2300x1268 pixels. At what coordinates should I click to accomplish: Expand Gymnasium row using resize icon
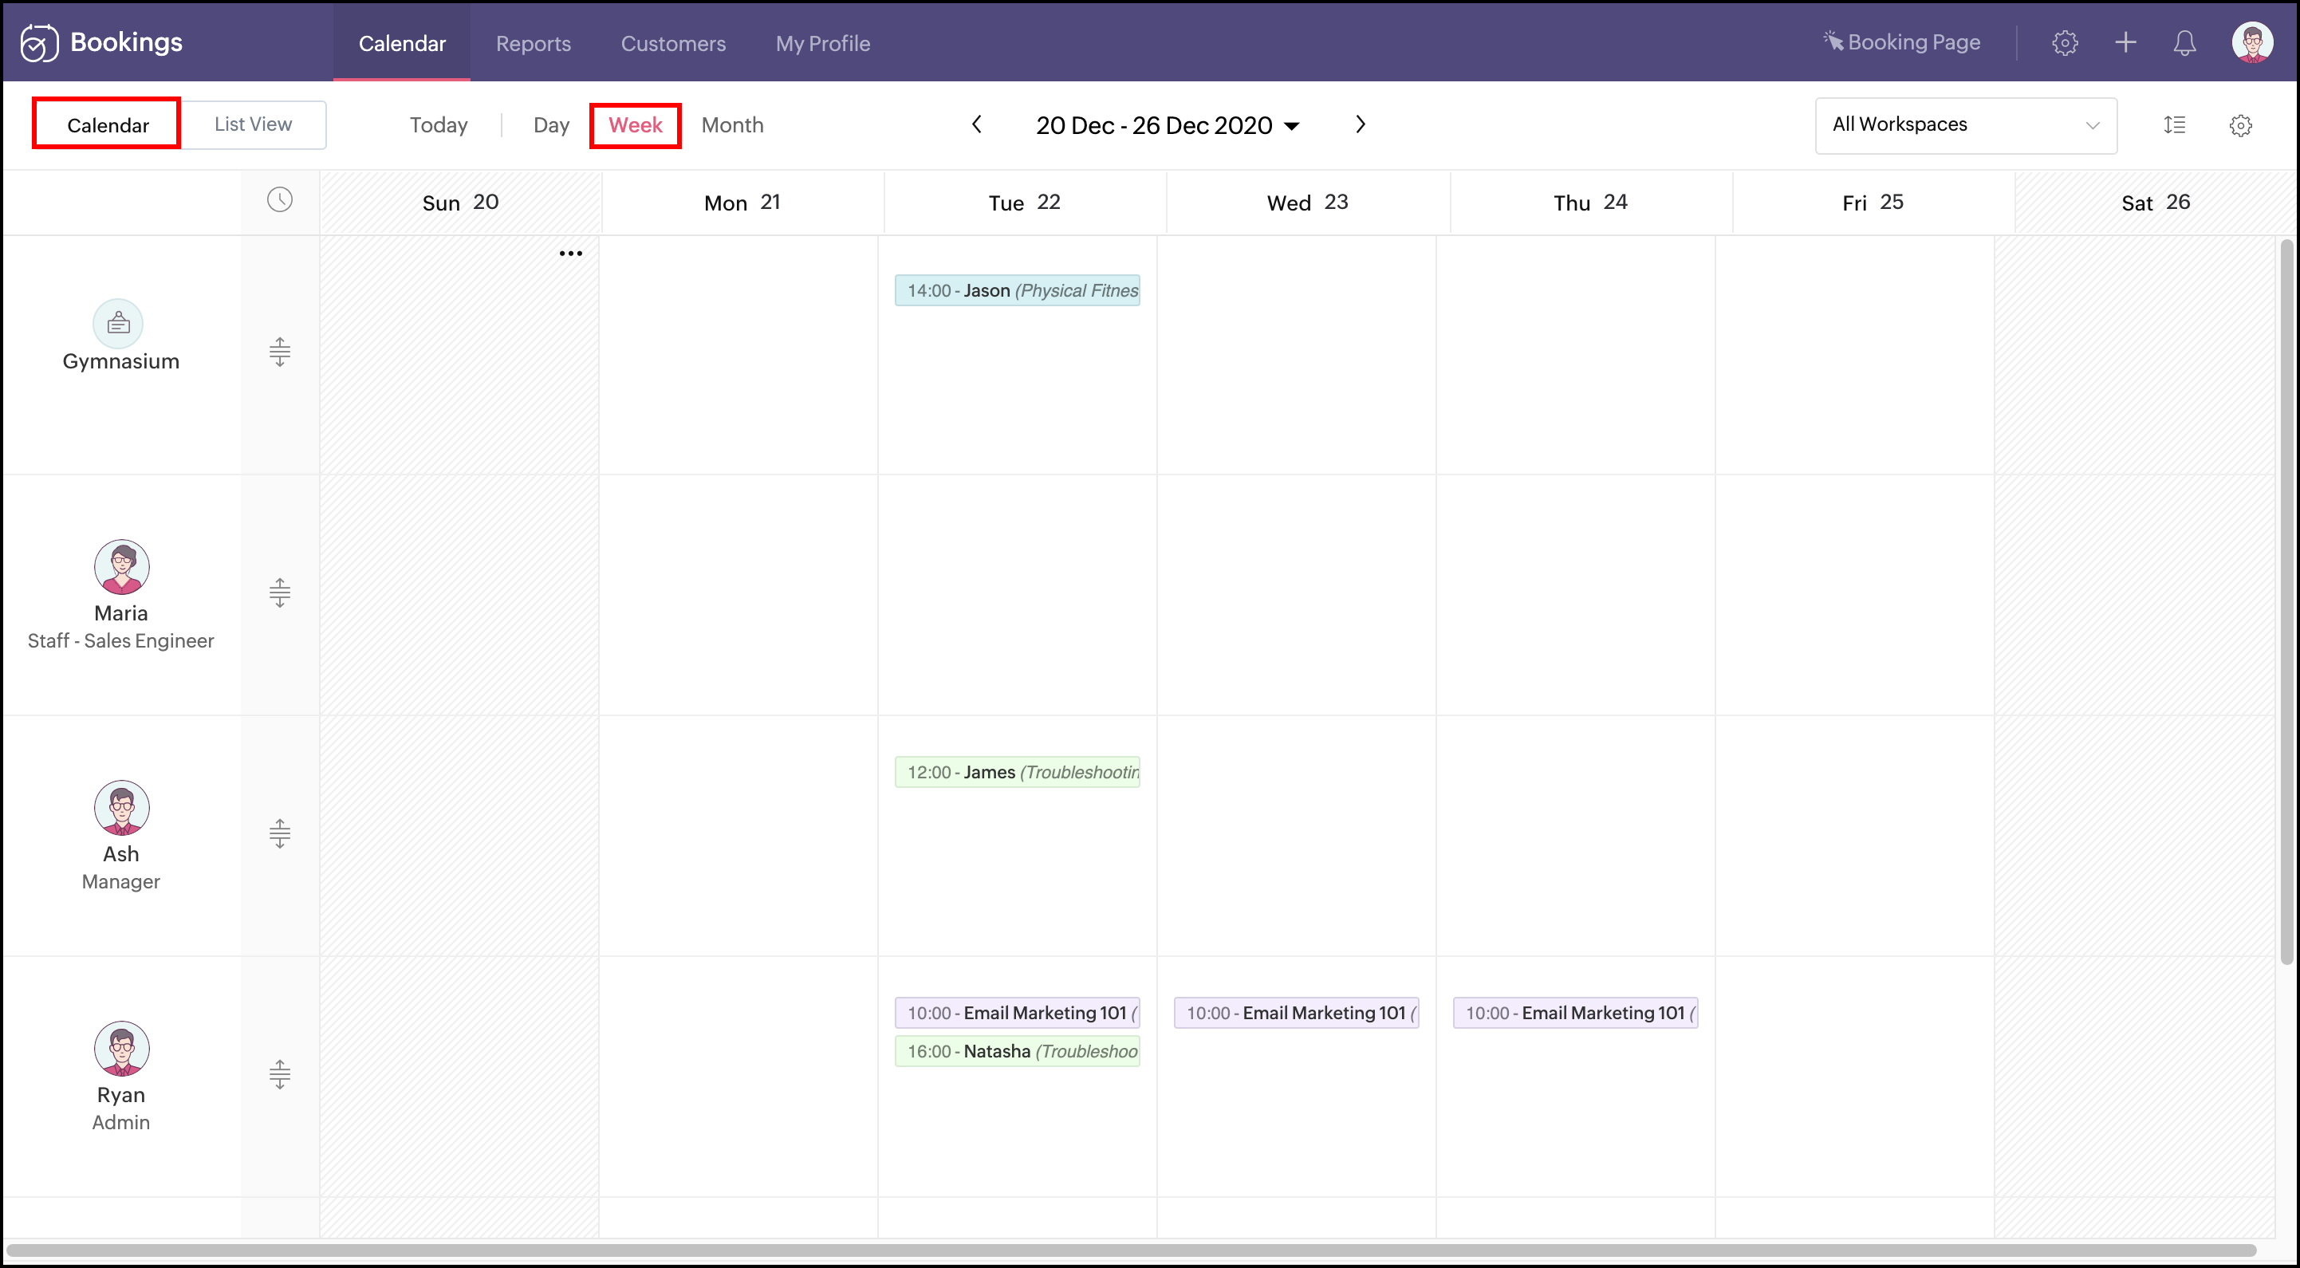[x=279, y=352]
